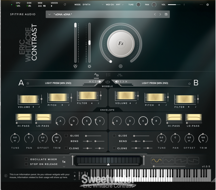Favorite sound A with the star icon

28,83
